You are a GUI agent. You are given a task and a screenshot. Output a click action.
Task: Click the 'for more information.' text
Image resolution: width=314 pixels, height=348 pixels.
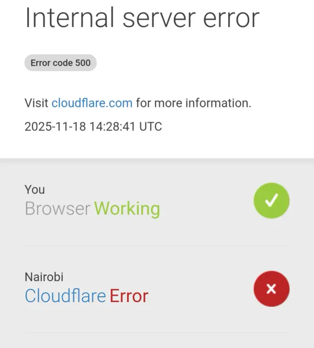pyautogui.click(x=194, y=103)
